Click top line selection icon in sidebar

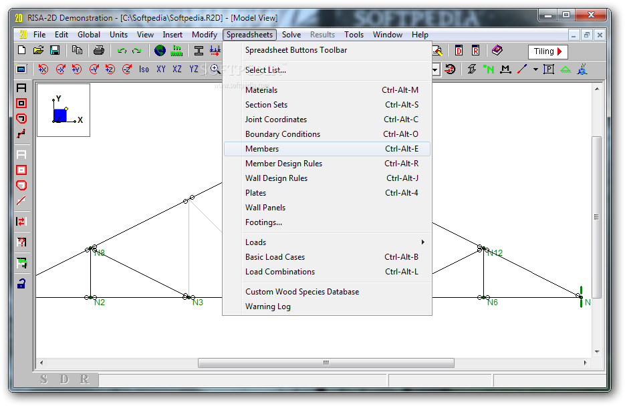[x=21, y=134]
